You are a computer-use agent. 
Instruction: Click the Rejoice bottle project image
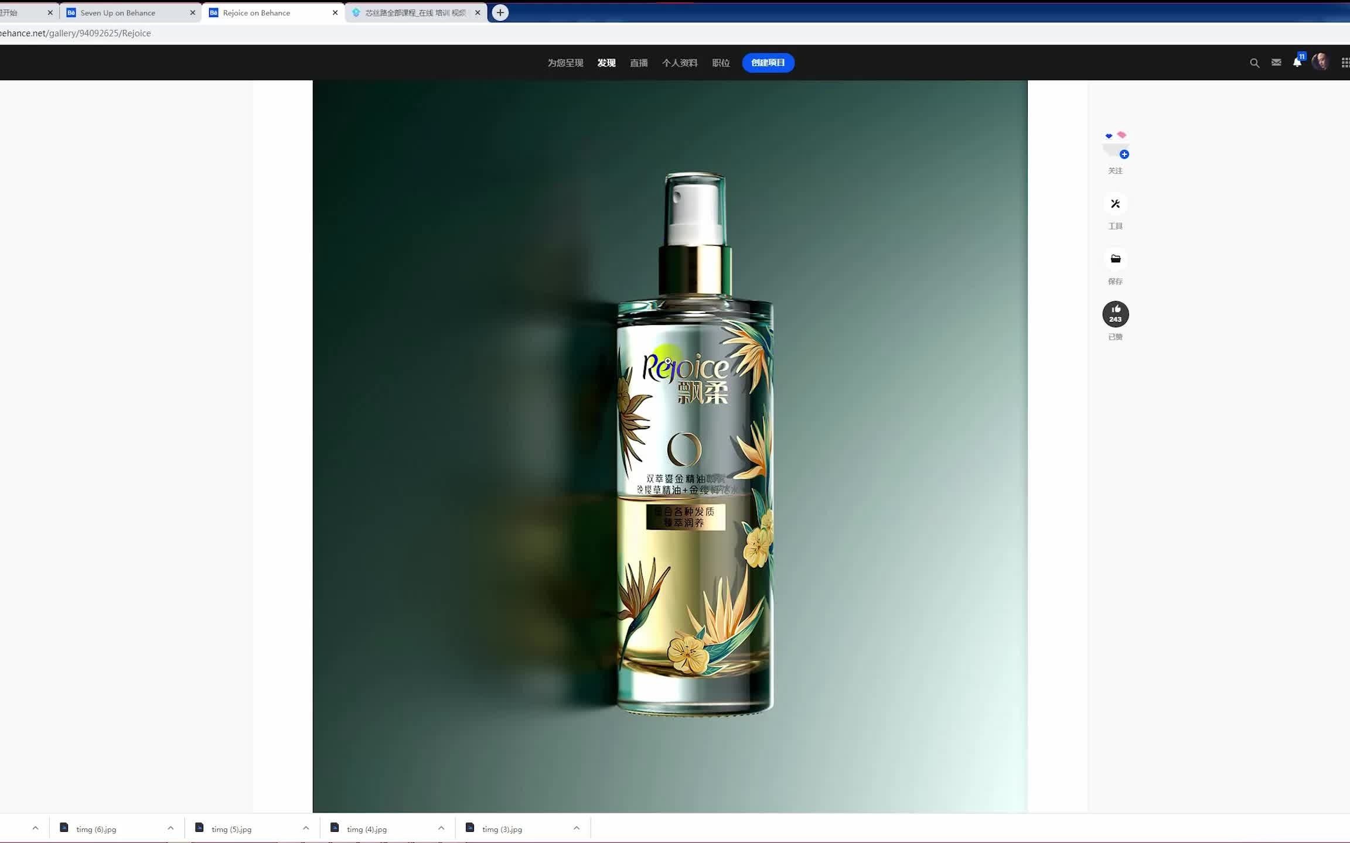pyautogui.click(x=670, y=446)
